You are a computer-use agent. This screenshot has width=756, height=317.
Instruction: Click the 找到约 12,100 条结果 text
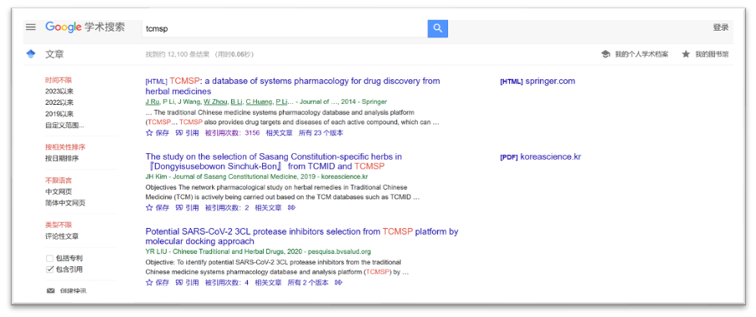coord(178,54)
